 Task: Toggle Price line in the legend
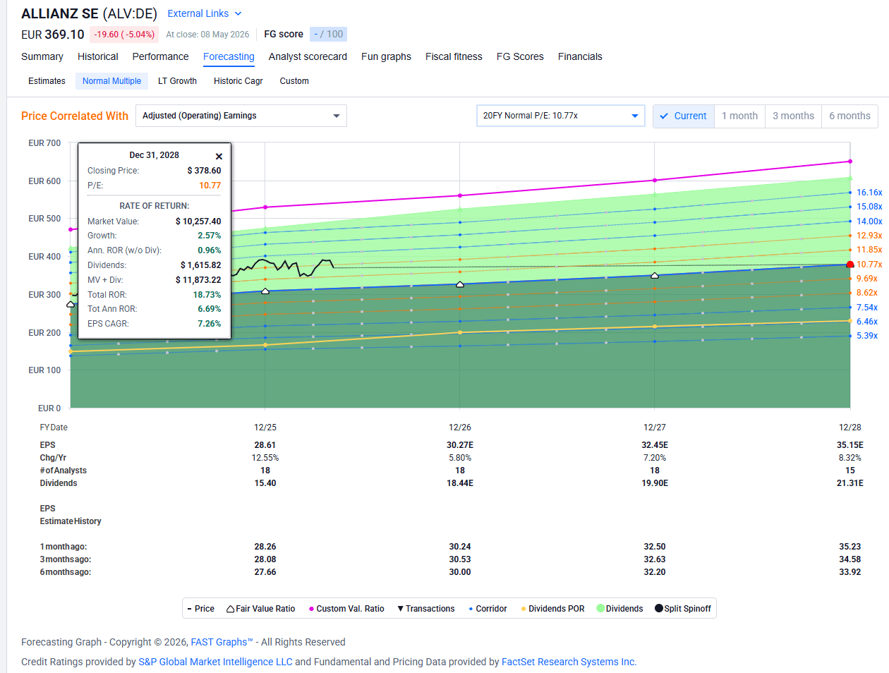[201, 609]
